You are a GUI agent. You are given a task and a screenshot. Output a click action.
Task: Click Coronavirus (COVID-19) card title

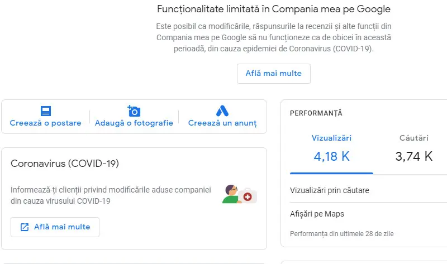point(65,164)
